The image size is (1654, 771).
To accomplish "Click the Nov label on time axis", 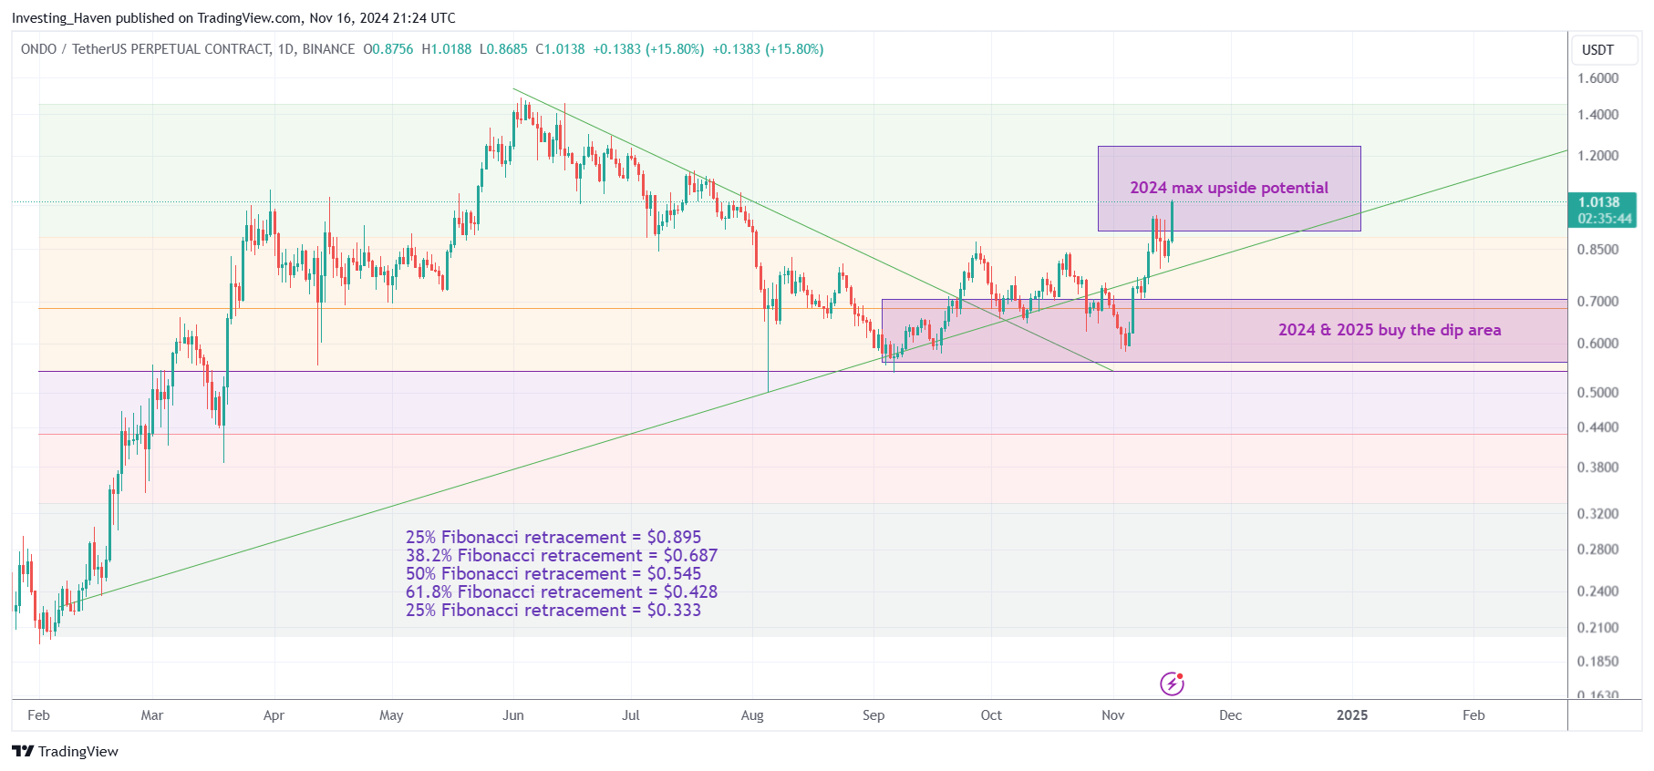I will coord(1113,715).
